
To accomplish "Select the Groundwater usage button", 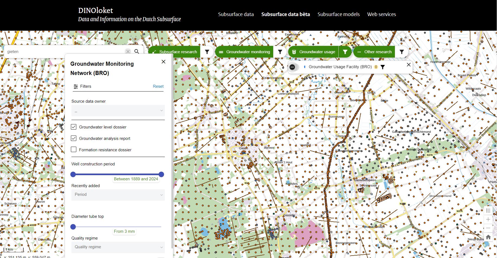I will [316, 52].
